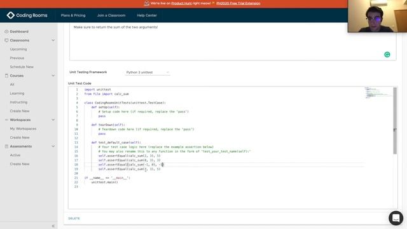Click the Coding Rooms brand text

click(x=32, y=15)
